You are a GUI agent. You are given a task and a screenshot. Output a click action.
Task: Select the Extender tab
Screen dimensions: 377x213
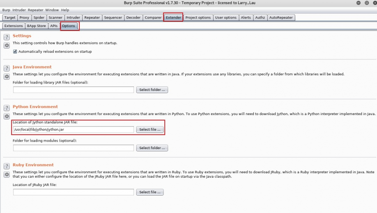(x=173, y=18)
